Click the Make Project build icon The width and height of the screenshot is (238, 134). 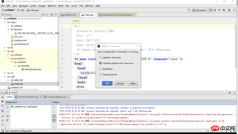coord(189,10)
